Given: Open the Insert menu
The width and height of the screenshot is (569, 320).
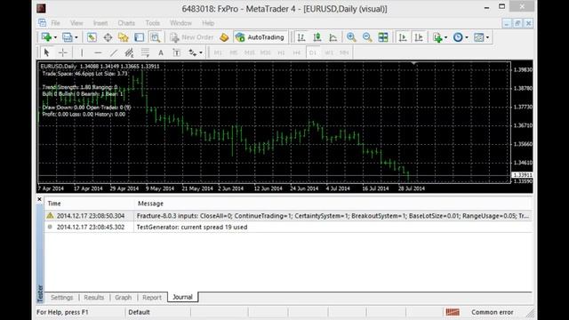Looking at the screenshot, I should pos(100,23).
